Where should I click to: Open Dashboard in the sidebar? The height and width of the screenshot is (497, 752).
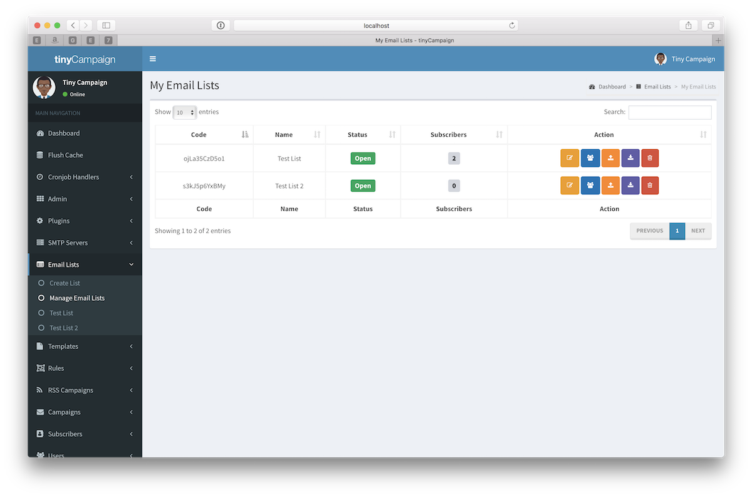point(63,133)
